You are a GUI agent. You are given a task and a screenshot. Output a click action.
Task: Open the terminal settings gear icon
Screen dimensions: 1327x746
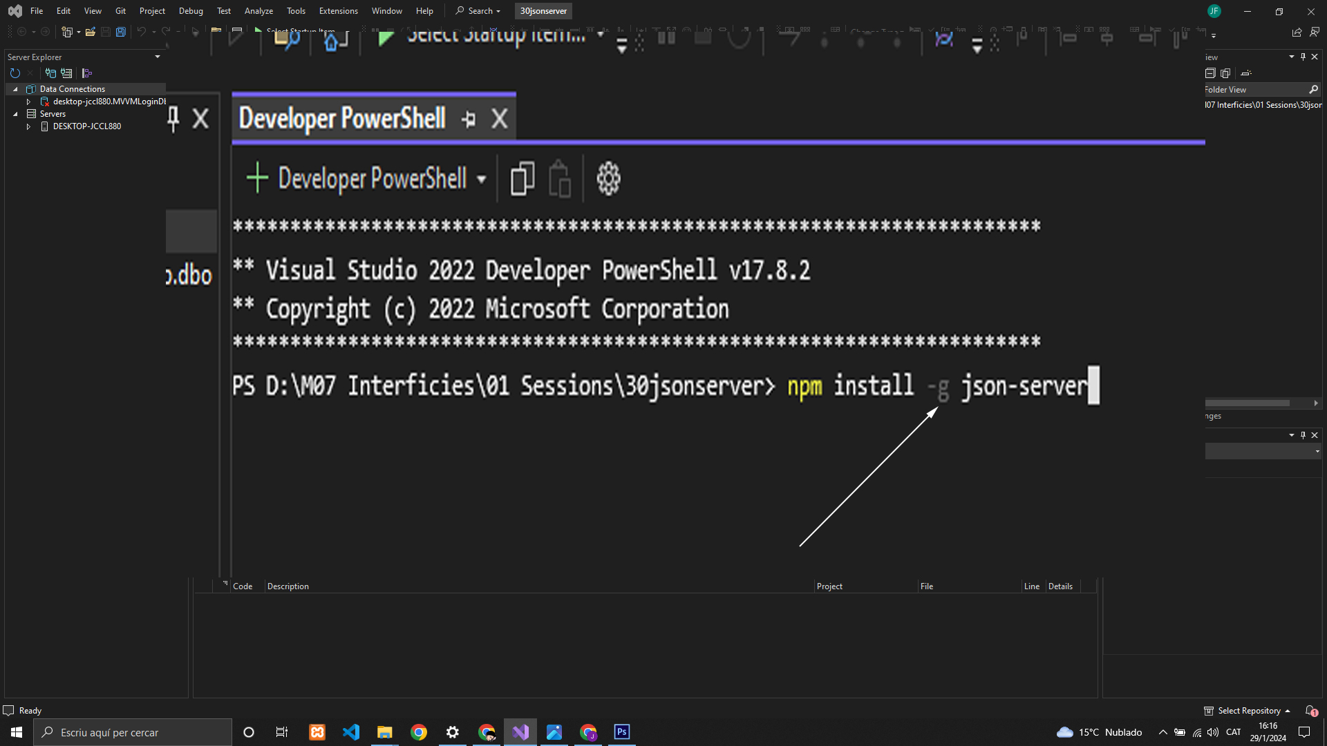click(x=608, y=179)
